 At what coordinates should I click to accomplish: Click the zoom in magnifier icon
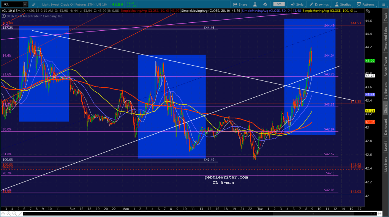coord(9,214)
